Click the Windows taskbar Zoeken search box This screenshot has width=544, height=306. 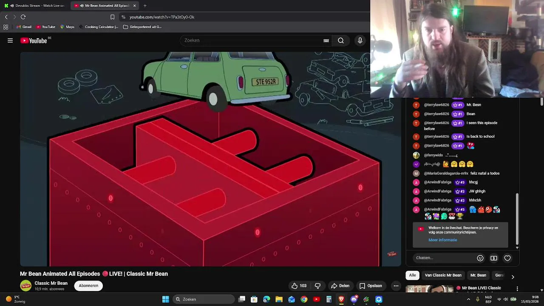click(x=203, y=299)
